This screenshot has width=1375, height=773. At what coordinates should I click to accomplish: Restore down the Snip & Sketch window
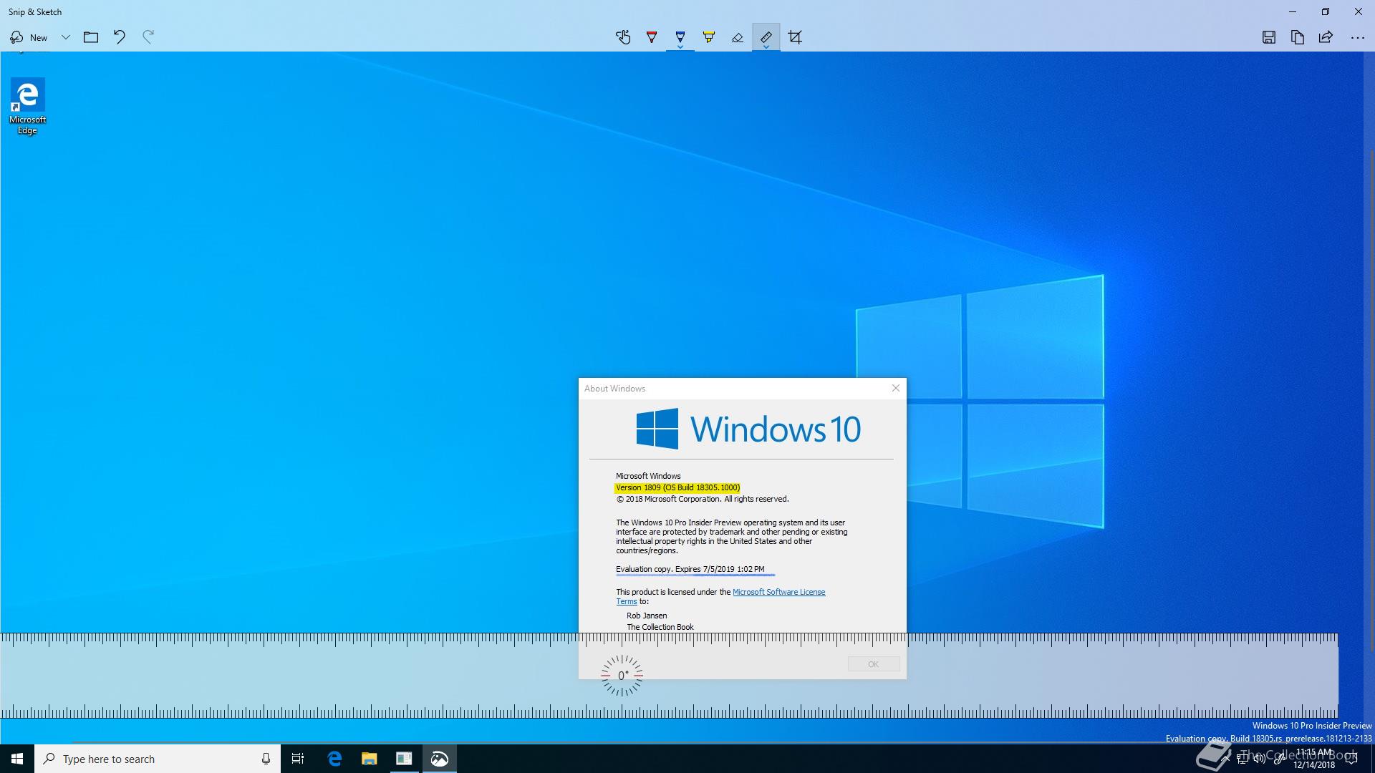[1326, 11]
